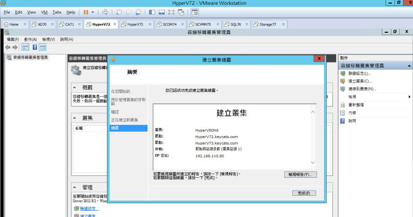Open the VM menu in VMware
Screen dimensions: 413x217
(x=44, y=12)
